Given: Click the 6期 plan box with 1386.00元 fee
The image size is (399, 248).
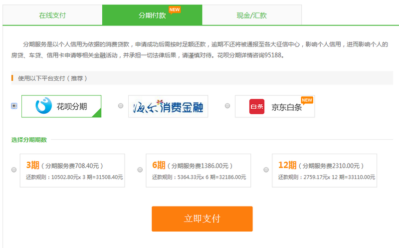Looking at the screenshot, I should pyautogui.click(x=198, y=171).
